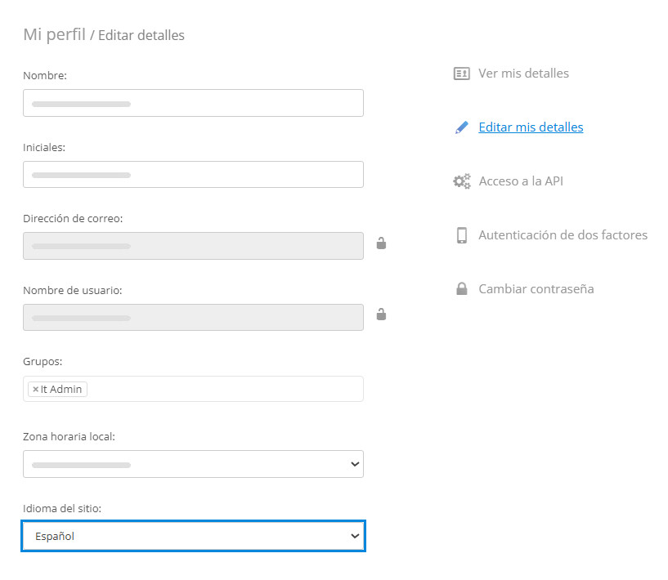
Task: Click inside the Nombre input field
Action: (193, 103)
